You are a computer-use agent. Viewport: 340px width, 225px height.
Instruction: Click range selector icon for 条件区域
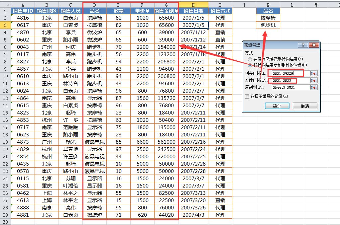click(314, 80)
